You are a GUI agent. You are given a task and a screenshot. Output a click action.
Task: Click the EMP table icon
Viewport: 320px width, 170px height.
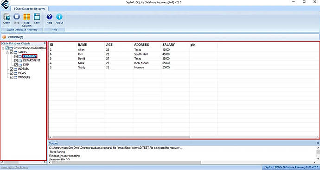click(x=20, y=65)
